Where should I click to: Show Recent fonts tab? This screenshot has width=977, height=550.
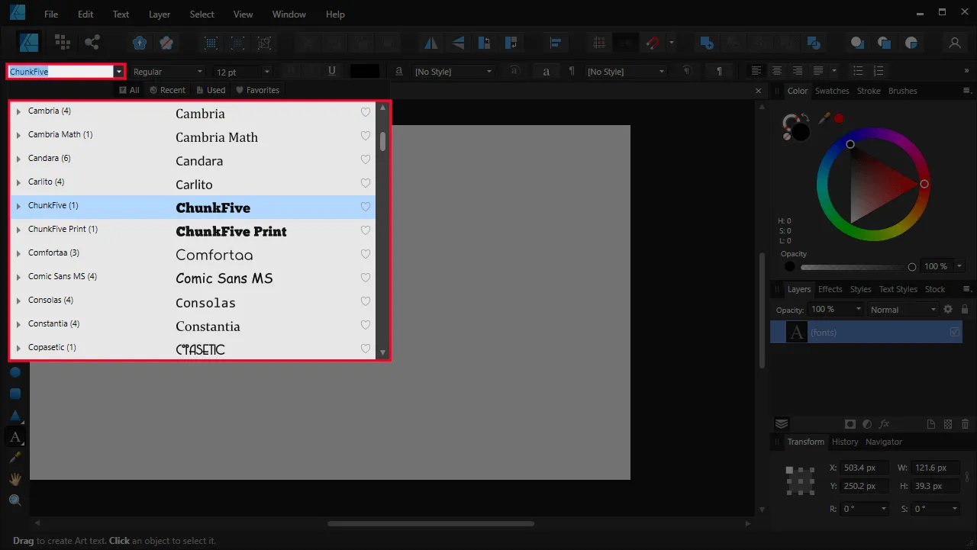(167, 90)
